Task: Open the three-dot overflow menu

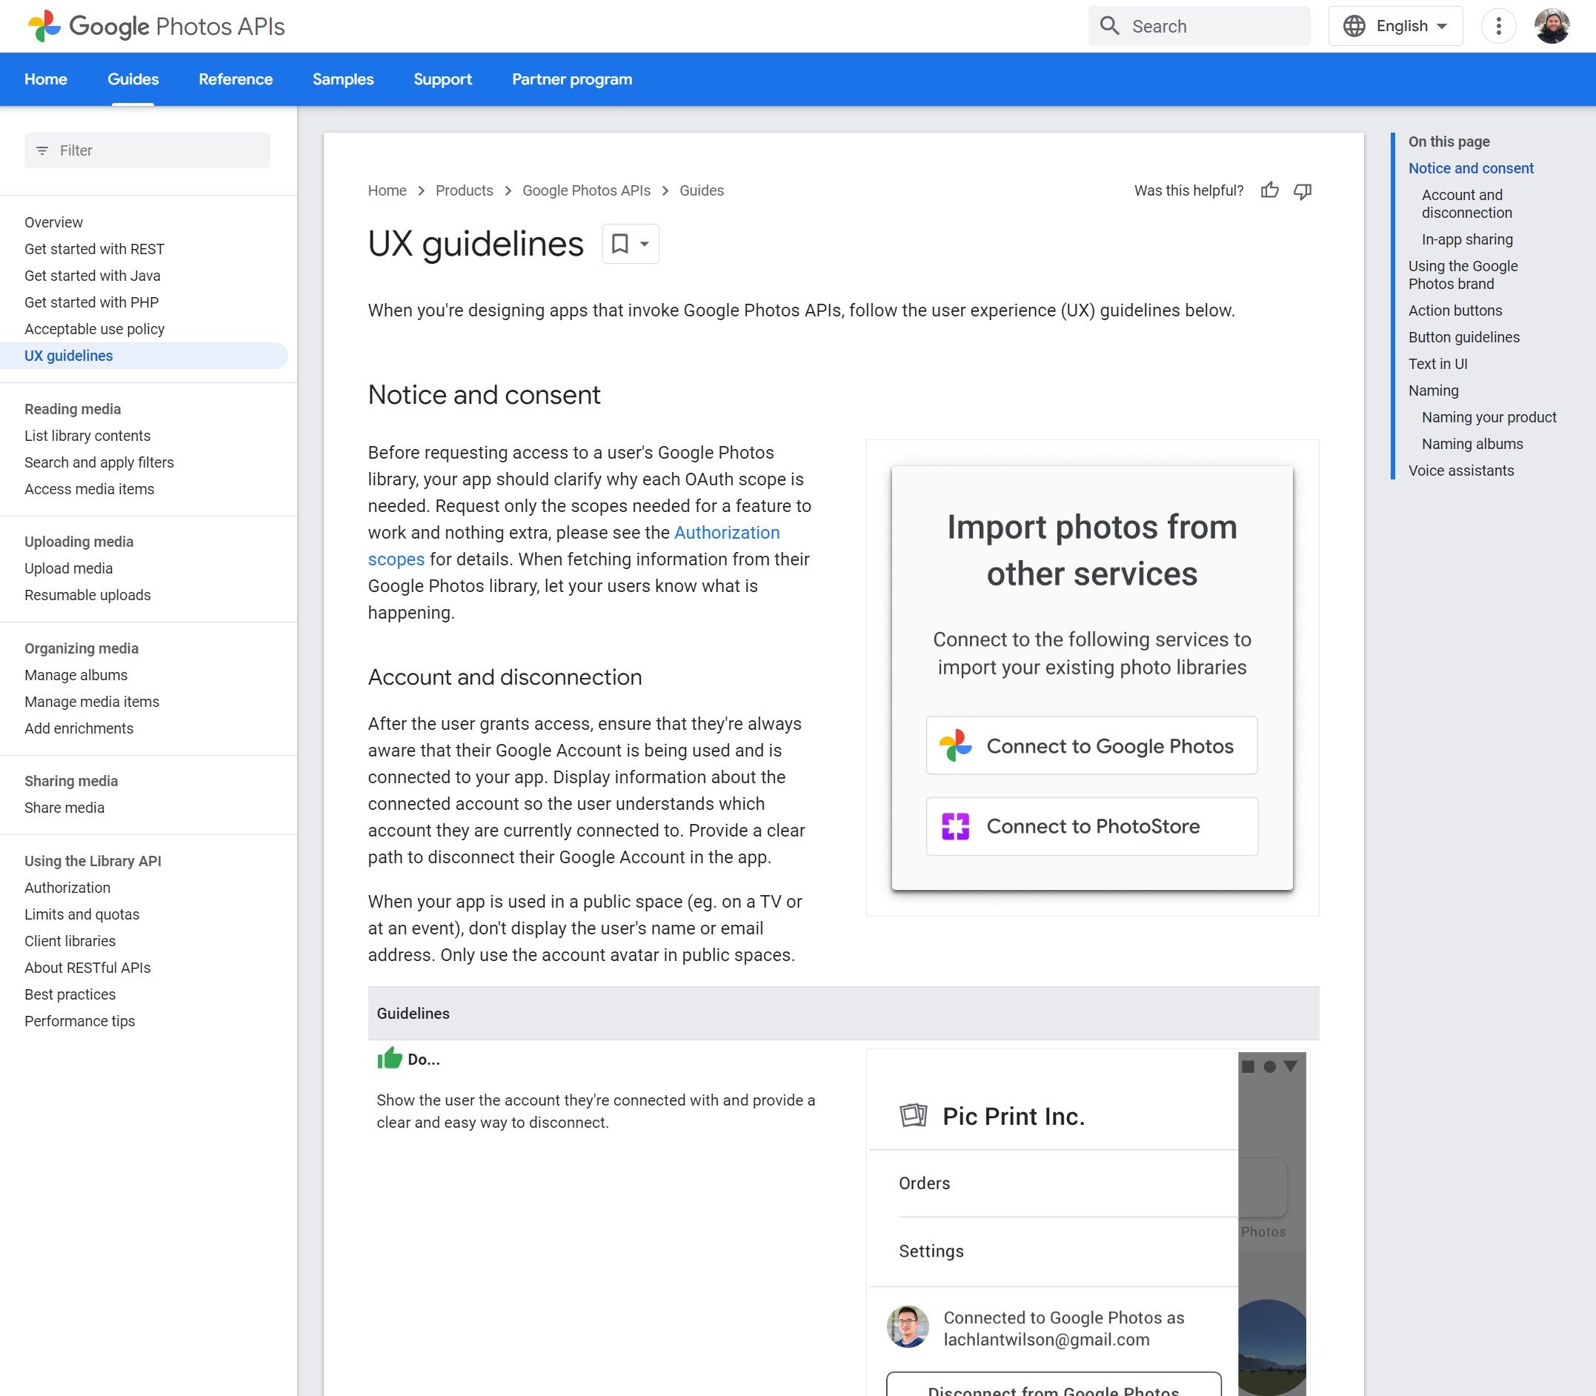Action: [1498, 26]
